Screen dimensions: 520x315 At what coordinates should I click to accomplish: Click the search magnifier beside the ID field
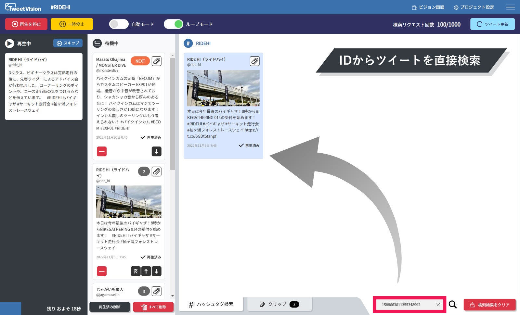[452, 305]
